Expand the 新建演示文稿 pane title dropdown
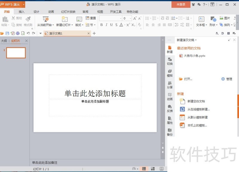This screenshot has width=239, height=172. click(x=196, y=40)
